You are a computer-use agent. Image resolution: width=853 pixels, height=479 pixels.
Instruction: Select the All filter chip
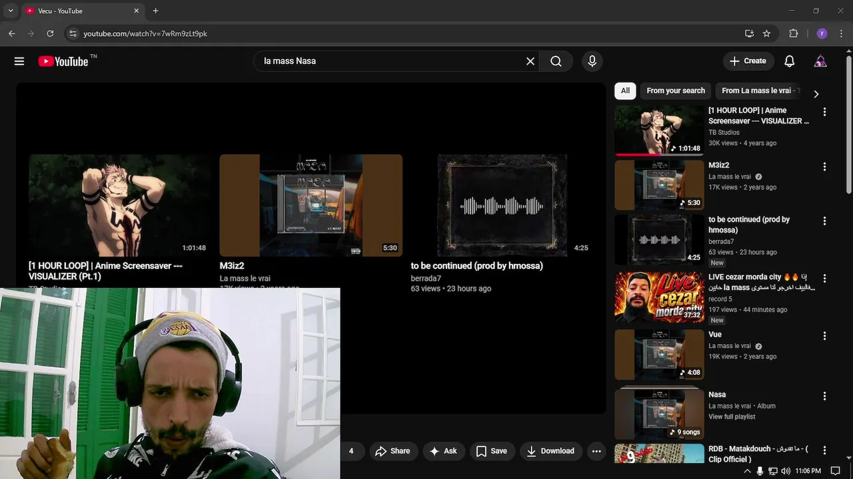(625, 91)
